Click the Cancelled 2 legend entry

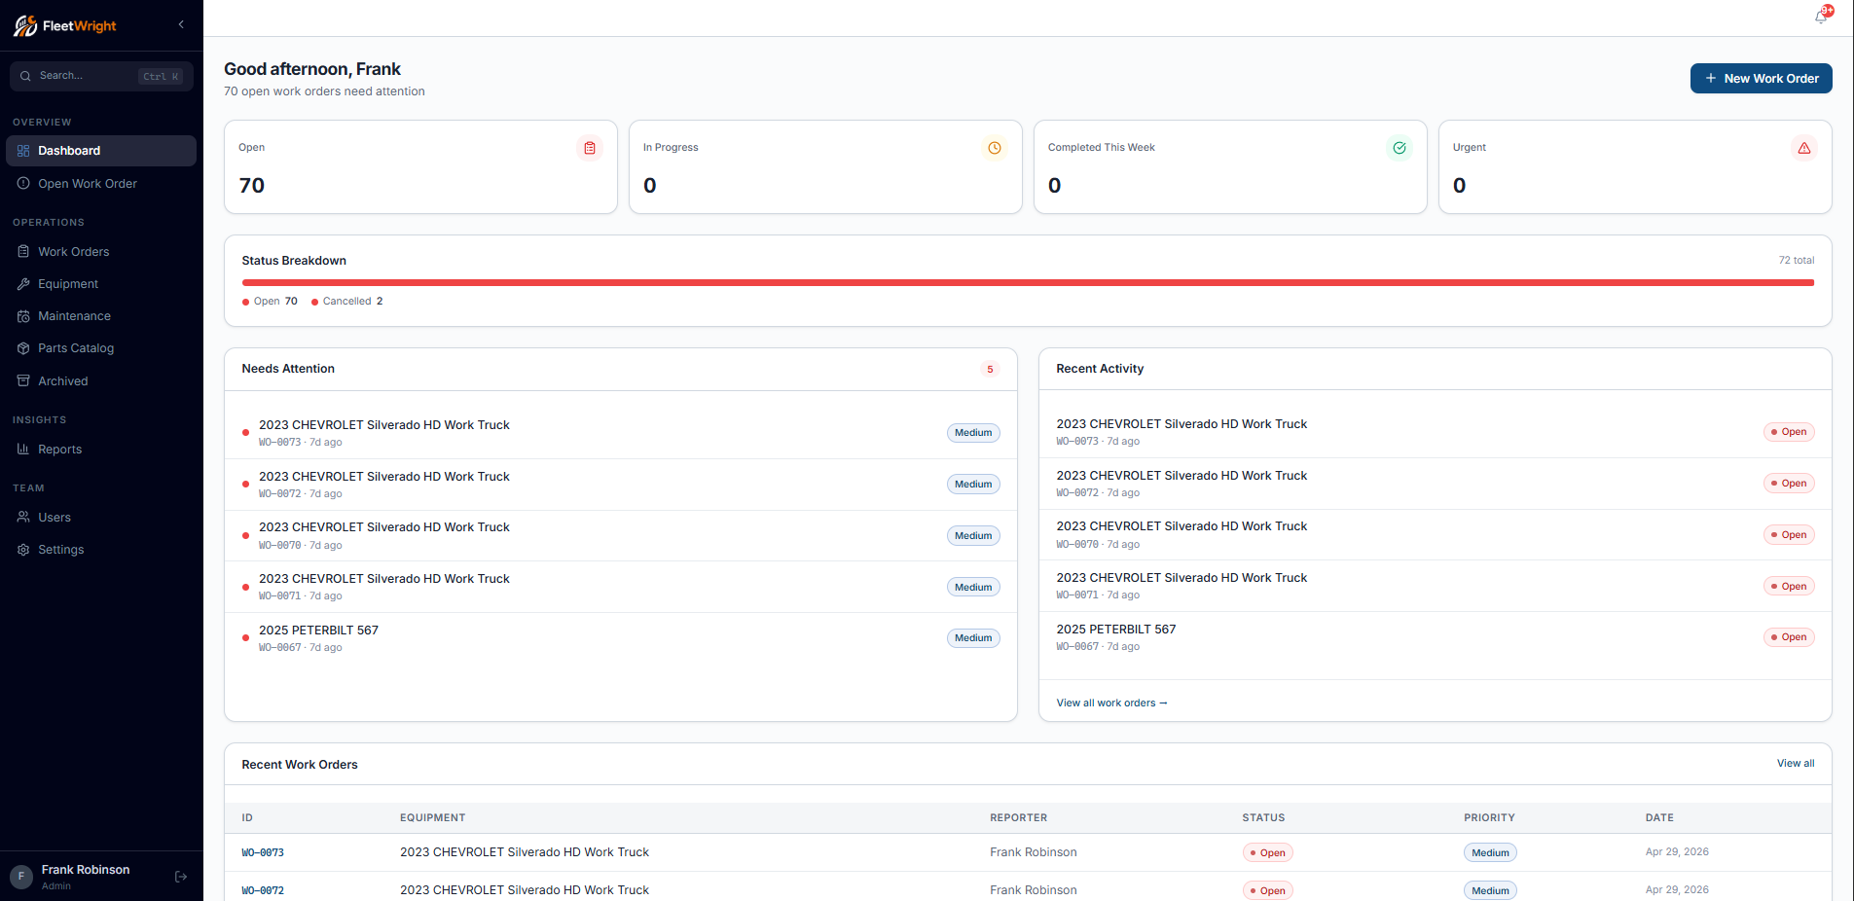347,302
